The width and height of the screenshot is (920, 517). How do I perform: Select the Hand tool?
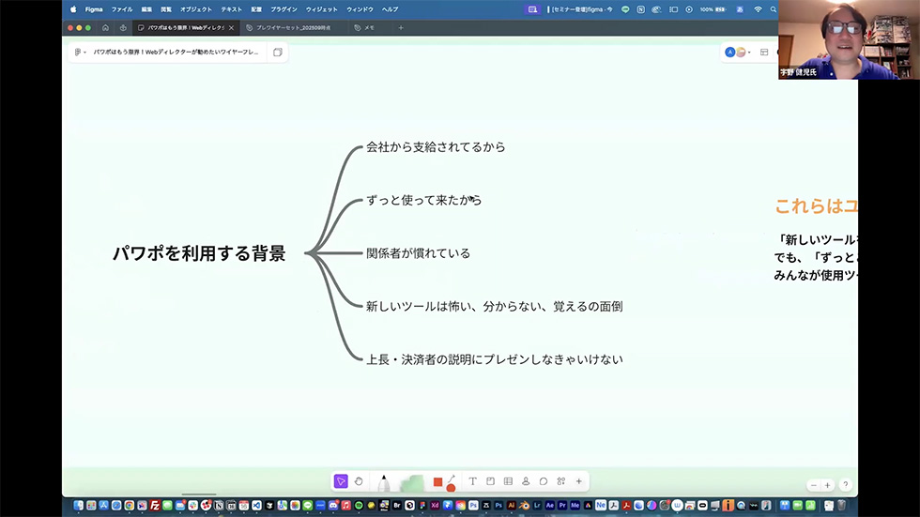pos(359,481)
